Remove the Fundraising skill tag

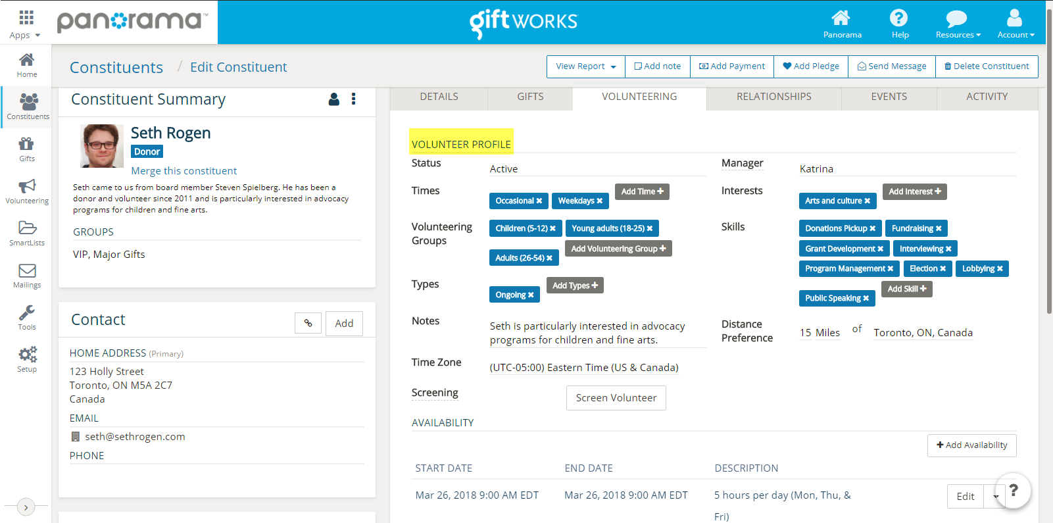pos(939,229)
